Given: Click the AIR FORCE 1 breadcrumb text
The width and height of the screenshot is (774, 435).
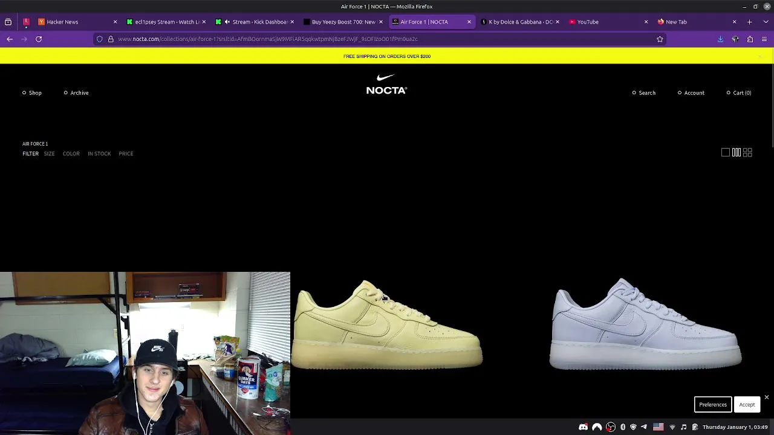Looking at the screenshot, I should [35, 144].
